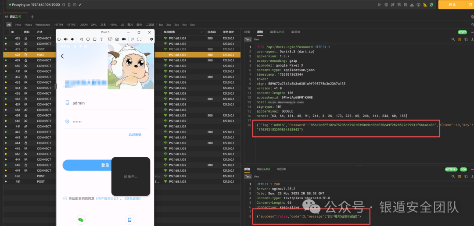Open the 请求头(15) tab
The image size is (474, 226).
tap(277, 32)
